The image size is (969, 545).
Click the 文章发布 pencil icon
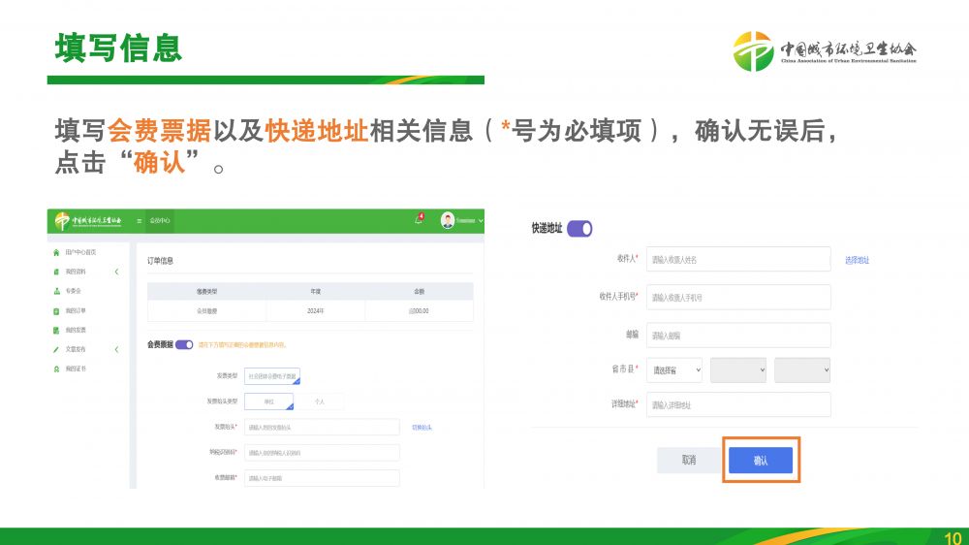tap(56, 349)
